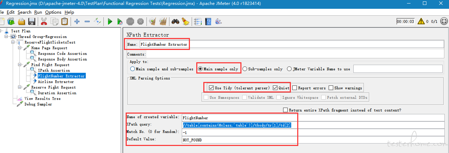Open Help with question mark book icon
The image size is (449, 153).
208,21
